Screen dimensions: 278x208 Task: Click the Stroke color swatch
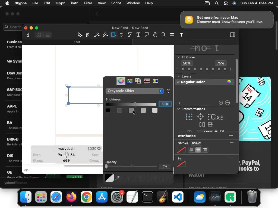[x=181, y=150]
